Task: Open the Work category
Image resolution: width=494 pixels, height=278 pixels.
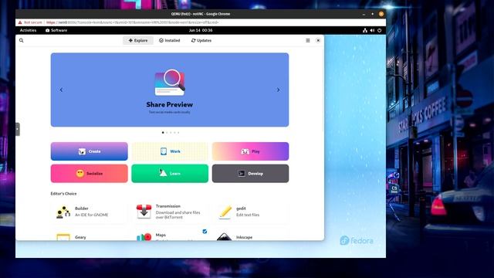Action: point(170,151)
